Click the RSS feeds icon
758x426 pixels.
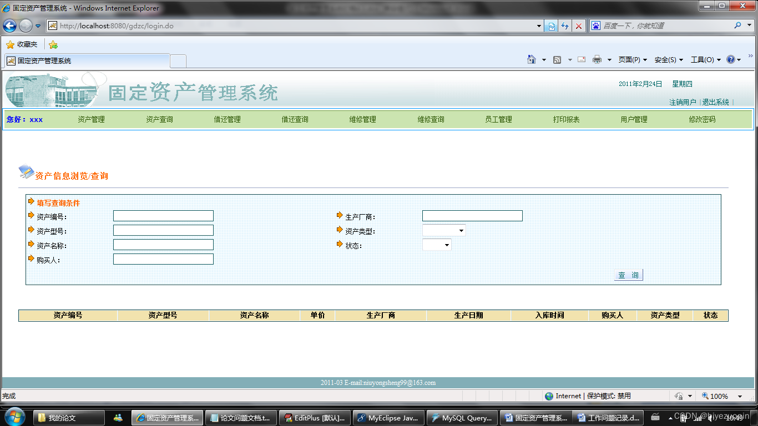[557, 59]
